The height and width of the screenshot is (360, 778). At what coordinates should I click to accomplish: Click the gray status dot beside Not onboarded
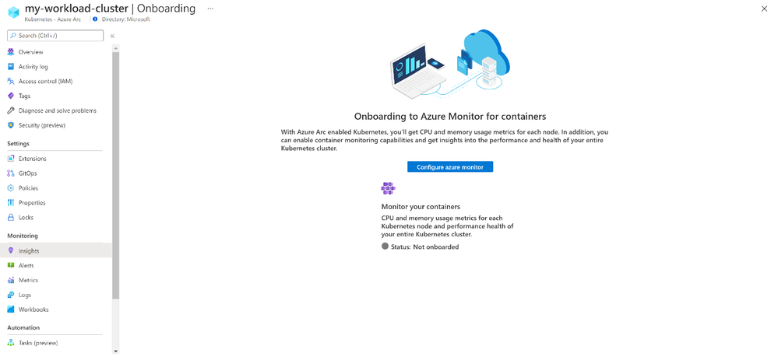tap(385, 246)
